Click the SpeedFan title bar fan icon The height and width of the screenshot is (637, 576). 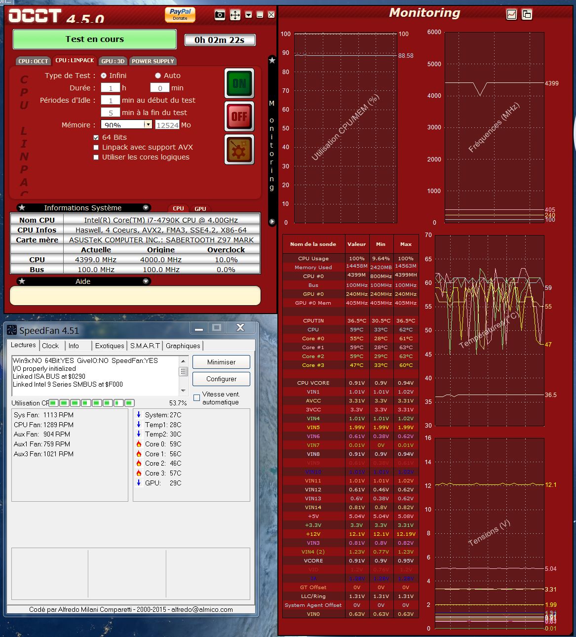click(x=12, y=330)
